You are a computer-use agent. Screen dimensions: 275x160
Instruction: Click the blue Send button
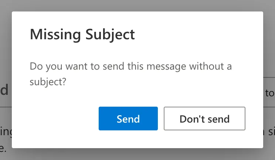128,119
